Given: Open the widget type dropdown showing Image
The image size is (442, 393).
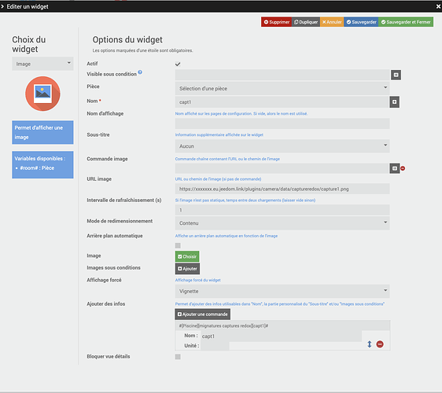Looking at the screenshot, I should pyautogui.click(x=42, y=64).
